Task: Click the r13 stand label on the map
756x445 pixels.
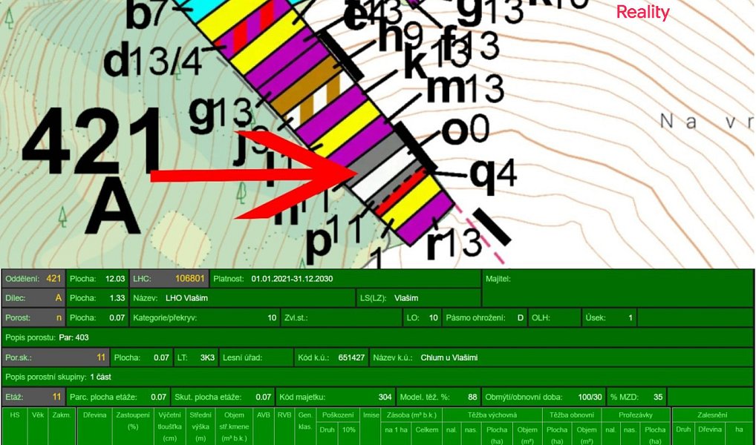Action: coord(454,243)
